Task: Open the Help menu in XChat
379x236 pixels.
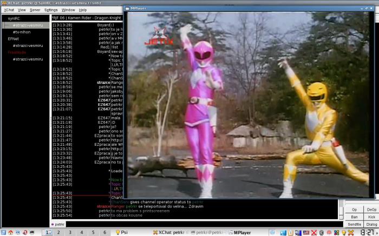Action: [x=83, y=10]
